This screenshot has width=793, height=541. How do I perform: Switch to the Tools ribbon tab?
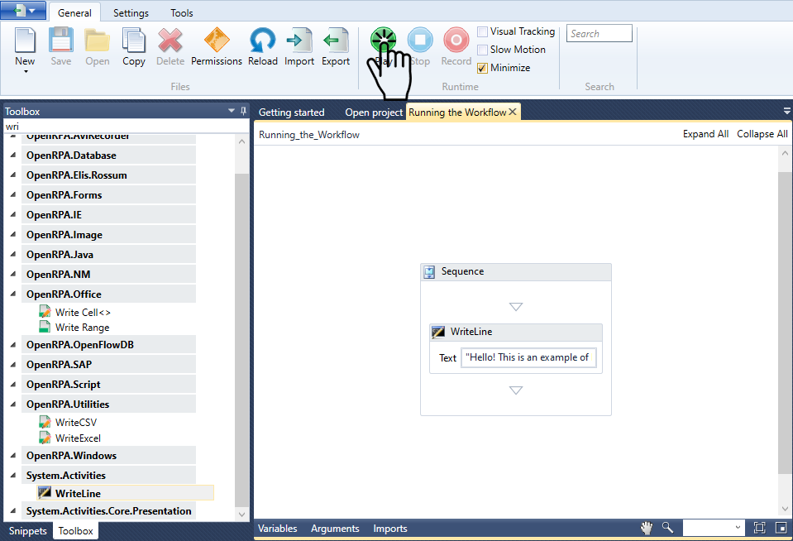click(182, 12)
